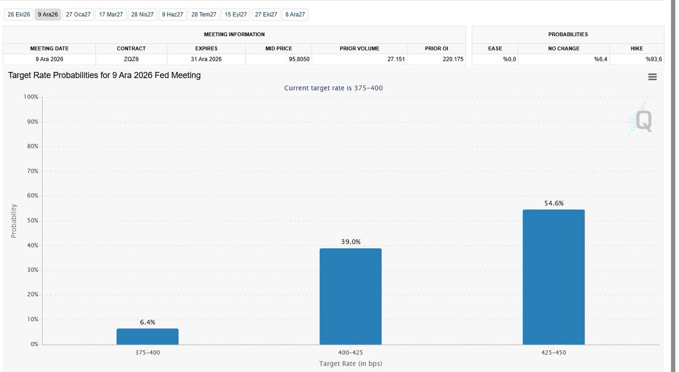Viewport: 679px width, 372px height.
Task: Click the 95,8050 mid price value
Action: [299, 59]
